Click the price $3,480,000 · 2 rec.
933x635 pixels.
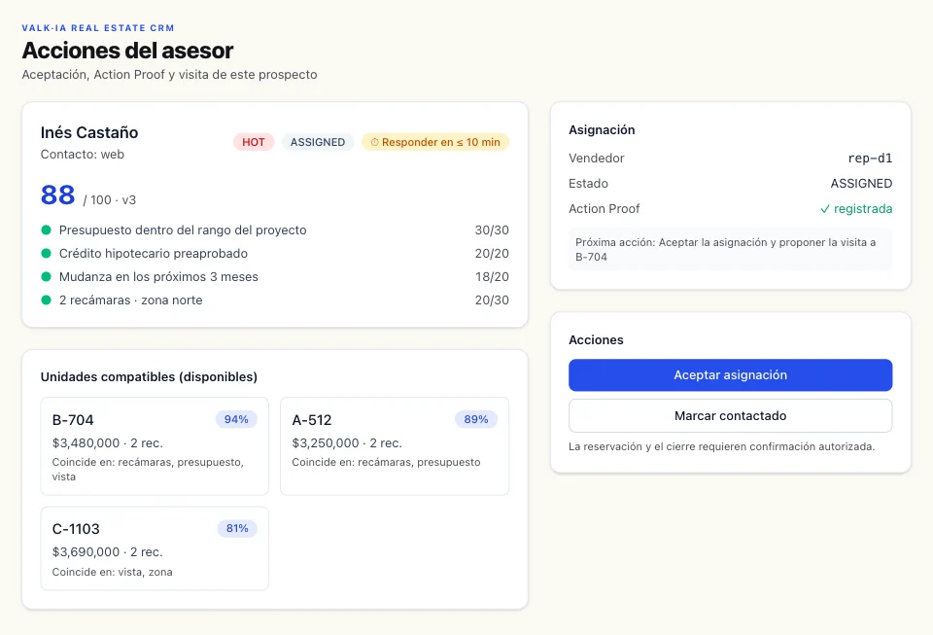pos(108,442)
